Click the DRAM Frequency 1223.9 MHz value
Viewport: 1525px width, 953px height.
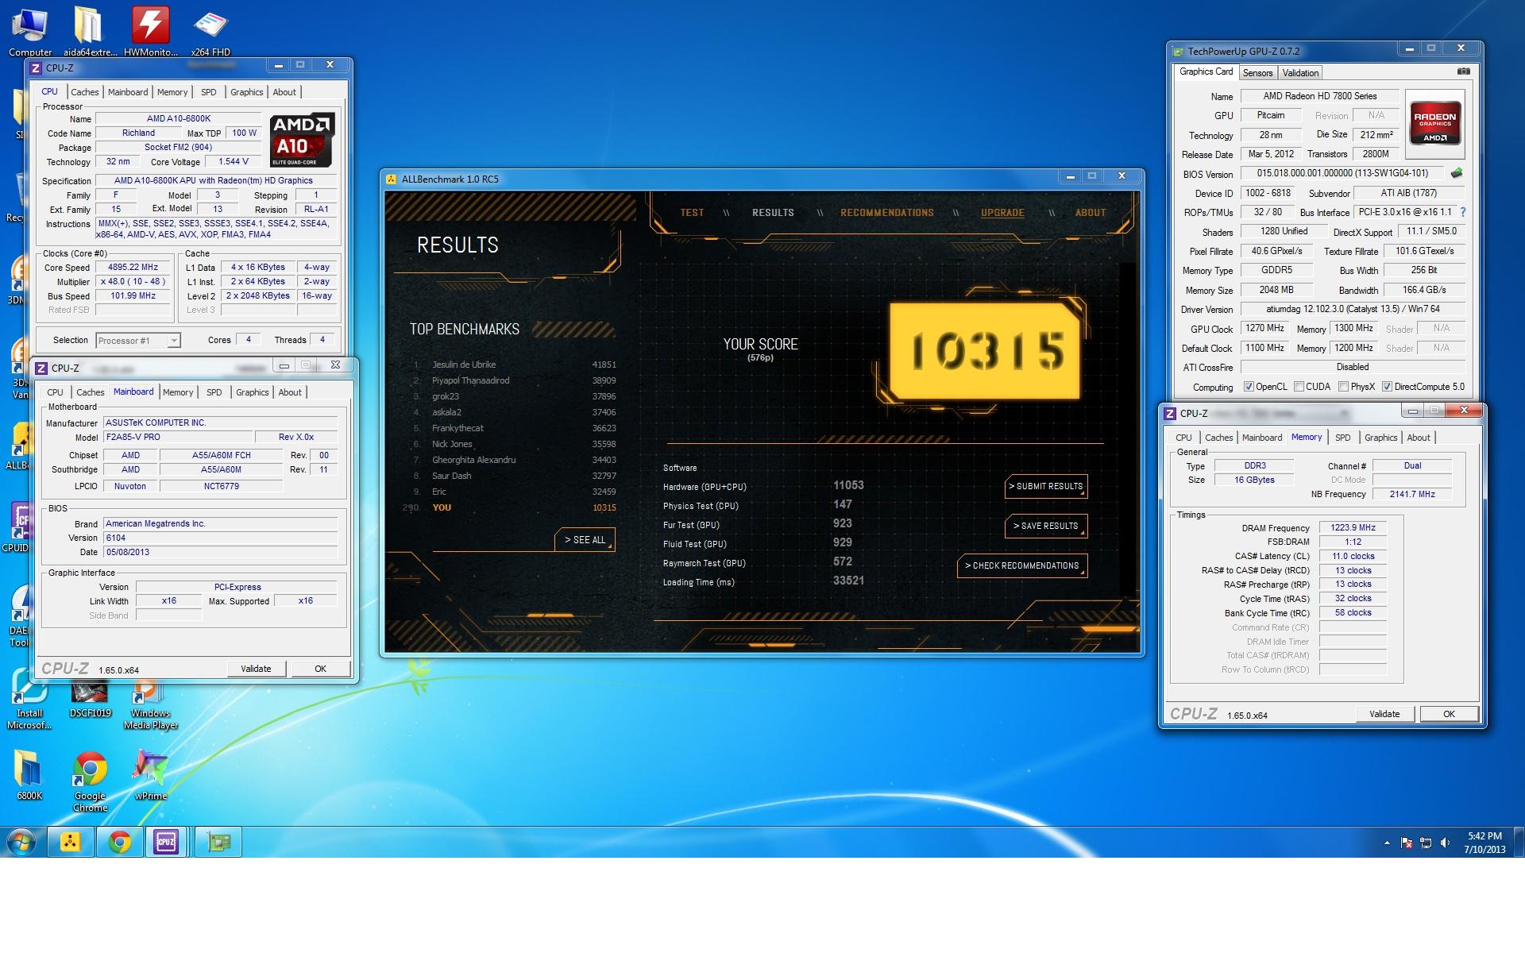(x=1353, y=527)
